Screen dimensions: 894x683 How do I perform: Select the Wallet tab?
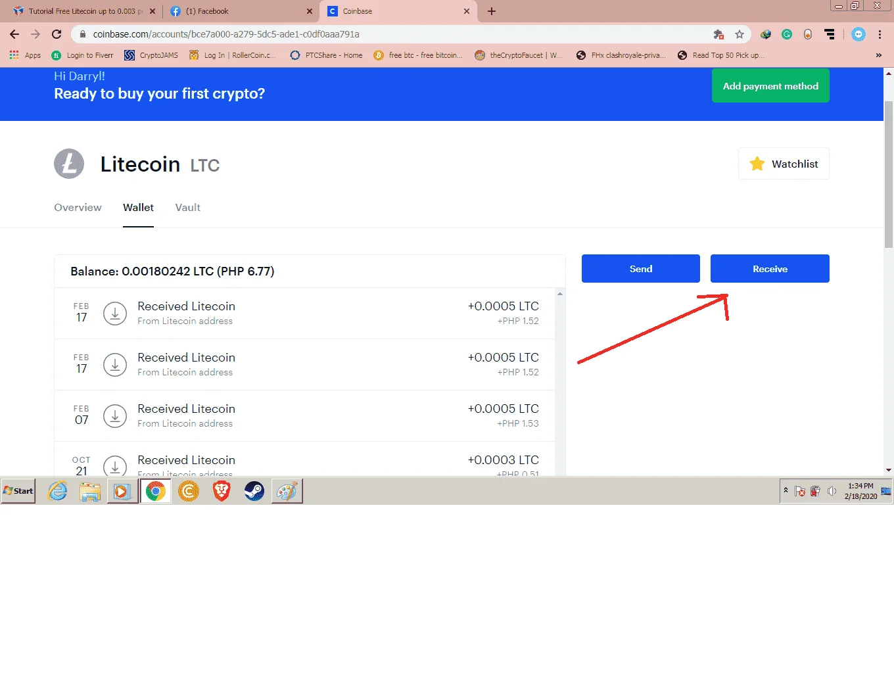click(x=138, y=208)
